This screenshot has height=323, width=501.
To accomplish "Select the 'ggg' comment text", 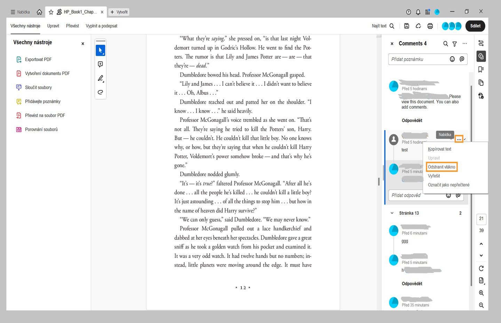I will tap(405, 241).
